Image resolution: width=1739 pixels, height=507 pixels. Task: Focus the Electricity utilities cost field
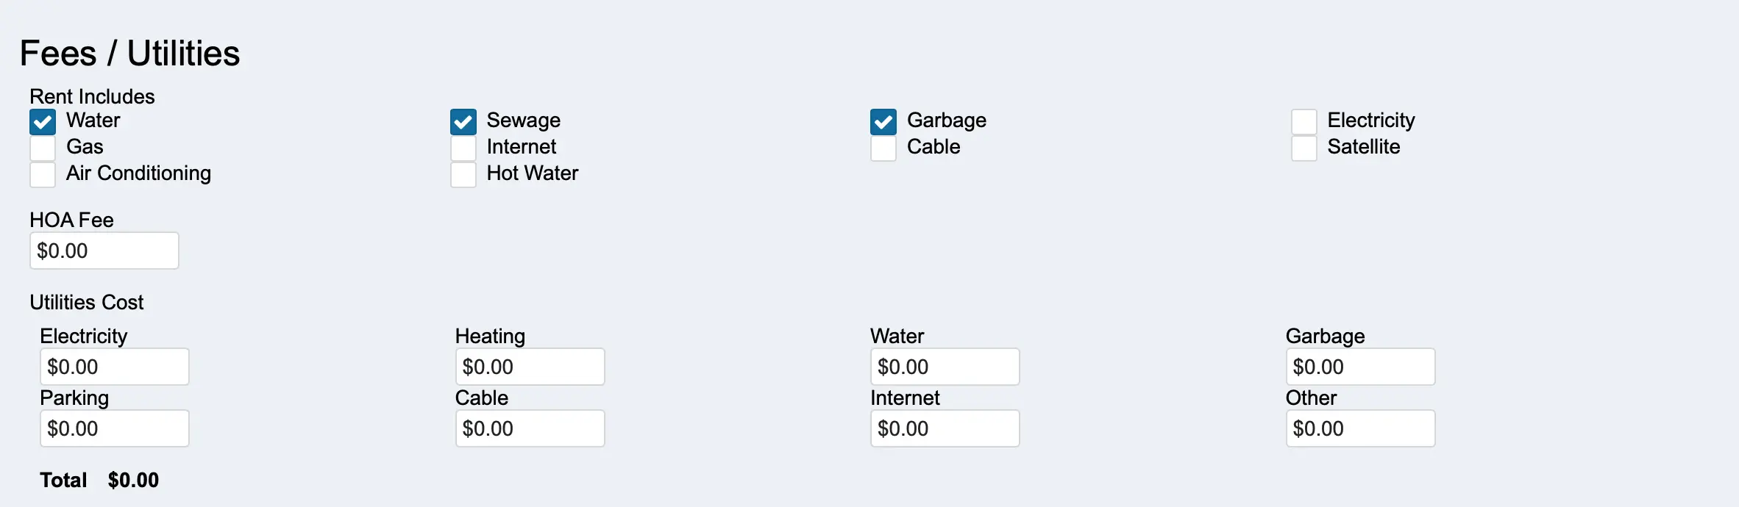[115, 367]
